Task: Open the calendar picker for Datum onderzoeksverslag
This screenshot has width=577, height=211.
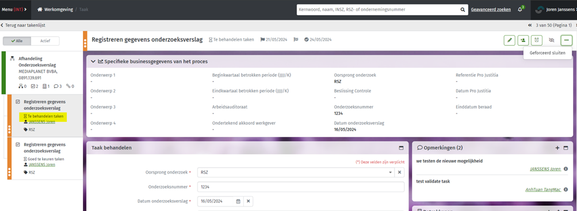Action: click(x=238, y=201)
